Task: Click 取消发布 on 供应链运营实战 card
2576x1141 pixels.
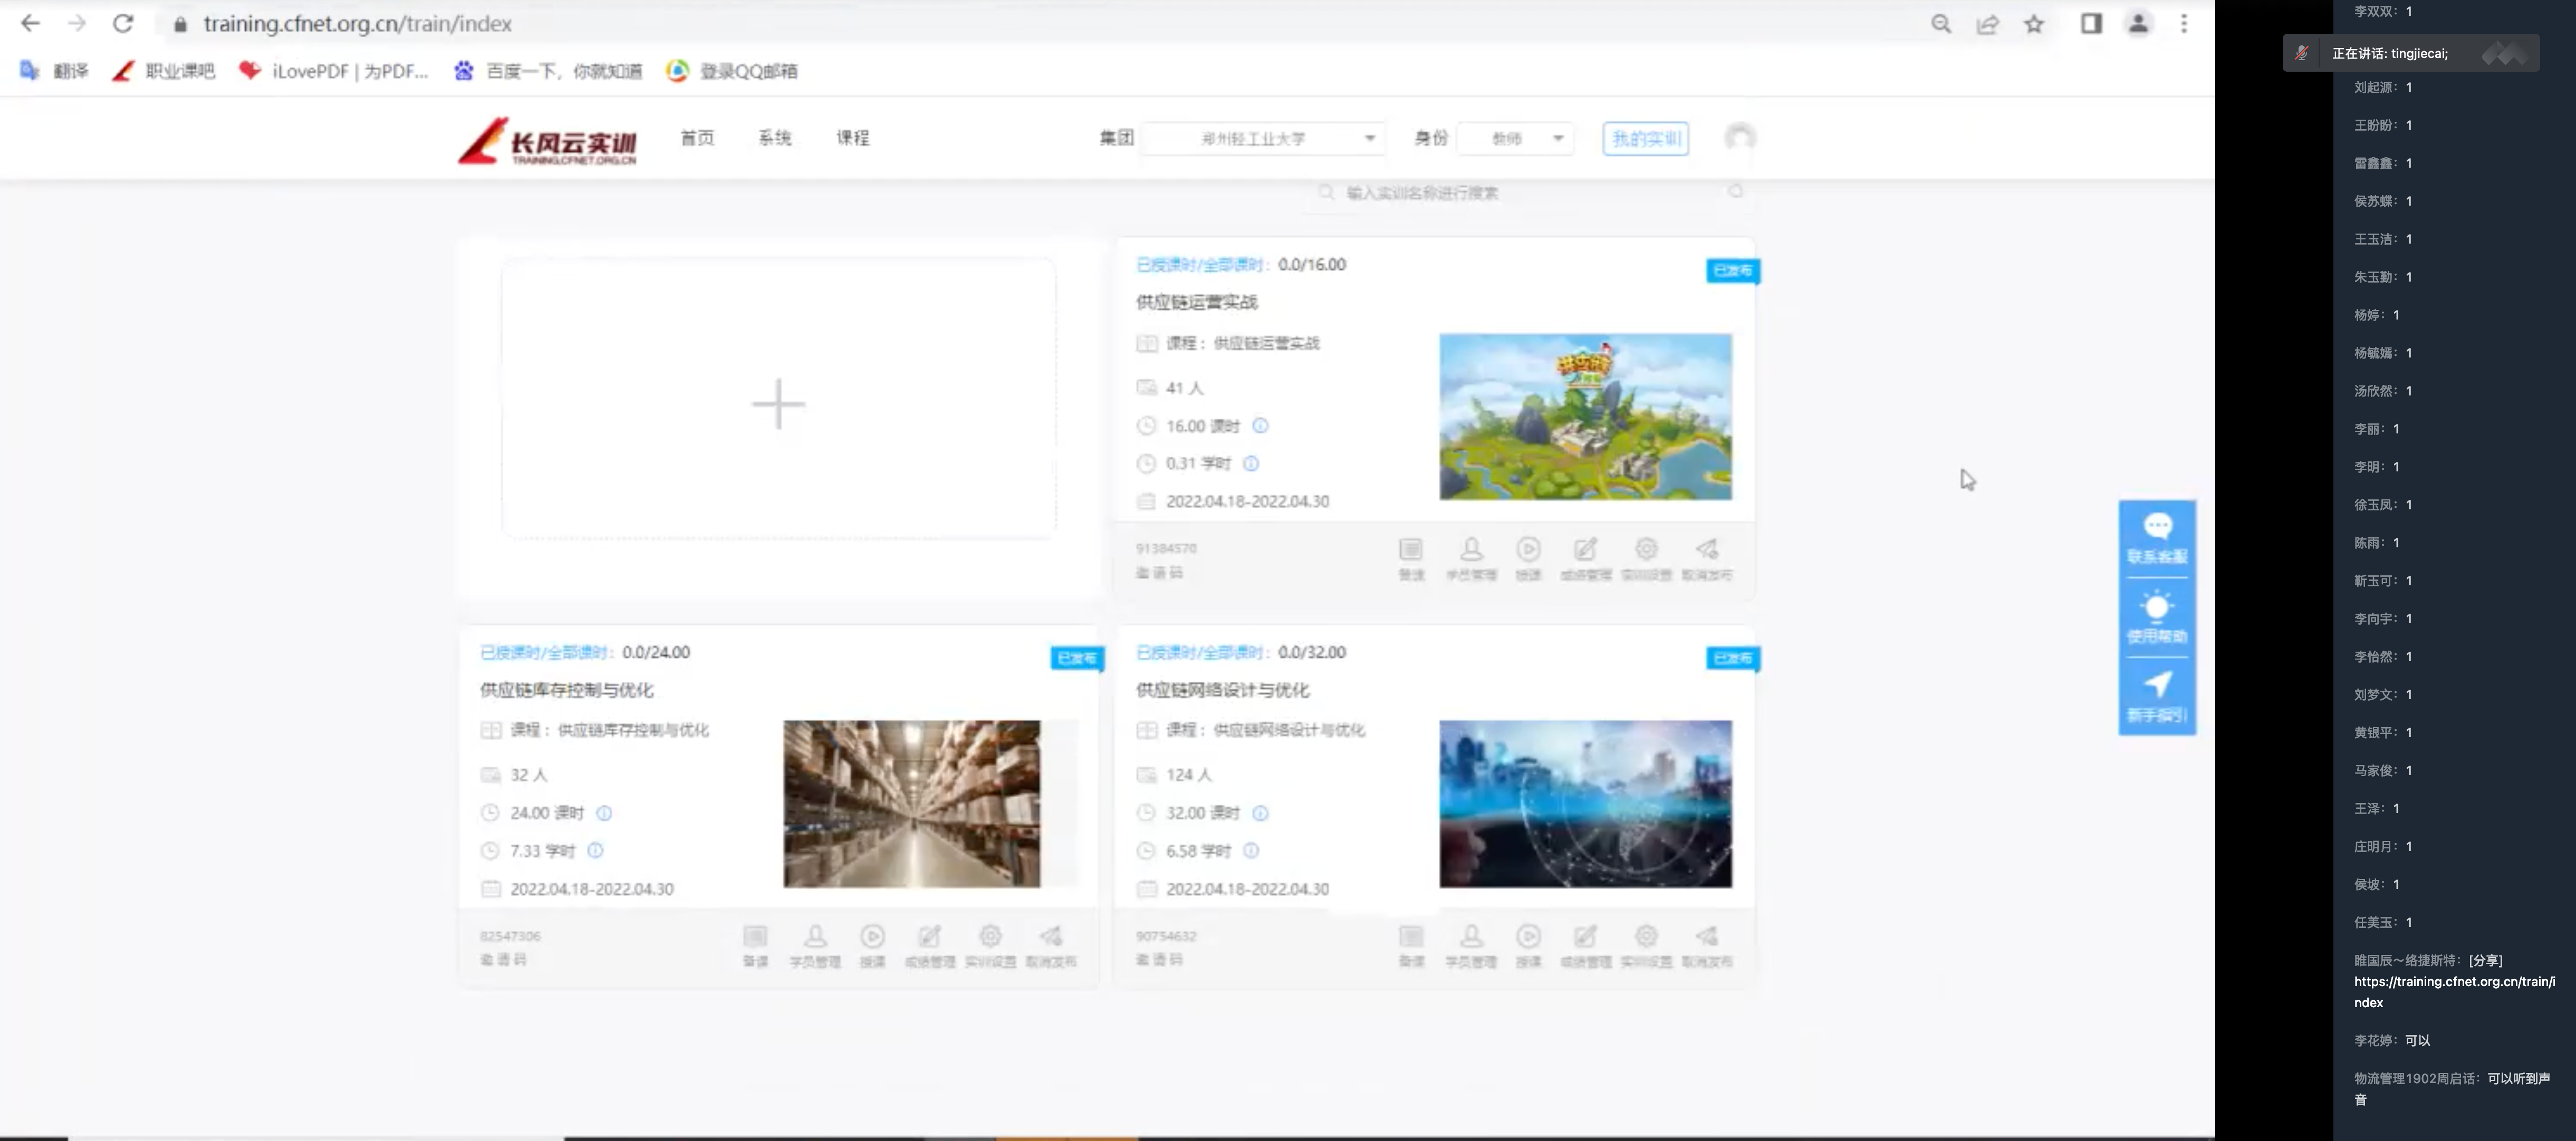Action: 1707,557
